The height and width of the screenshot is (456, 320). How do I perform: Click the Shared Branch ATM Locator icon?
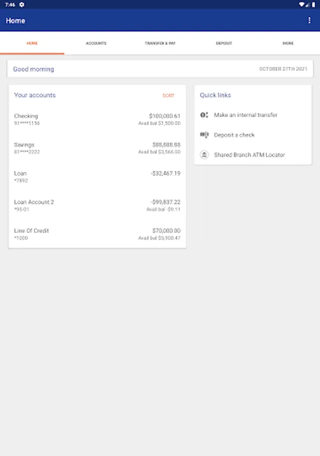(x=204, y=155)
